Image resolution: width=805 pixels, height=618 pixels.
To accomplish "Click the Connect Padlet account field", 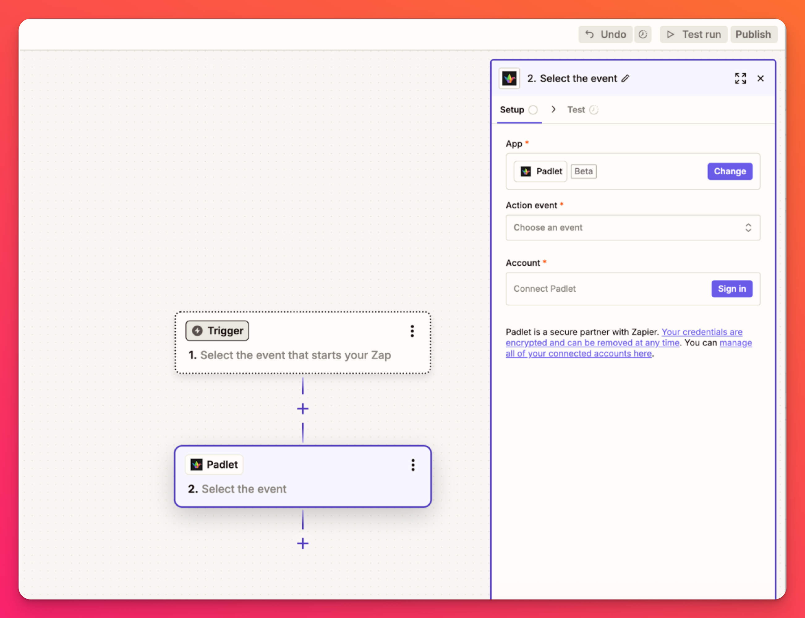I will pos(633,289).
